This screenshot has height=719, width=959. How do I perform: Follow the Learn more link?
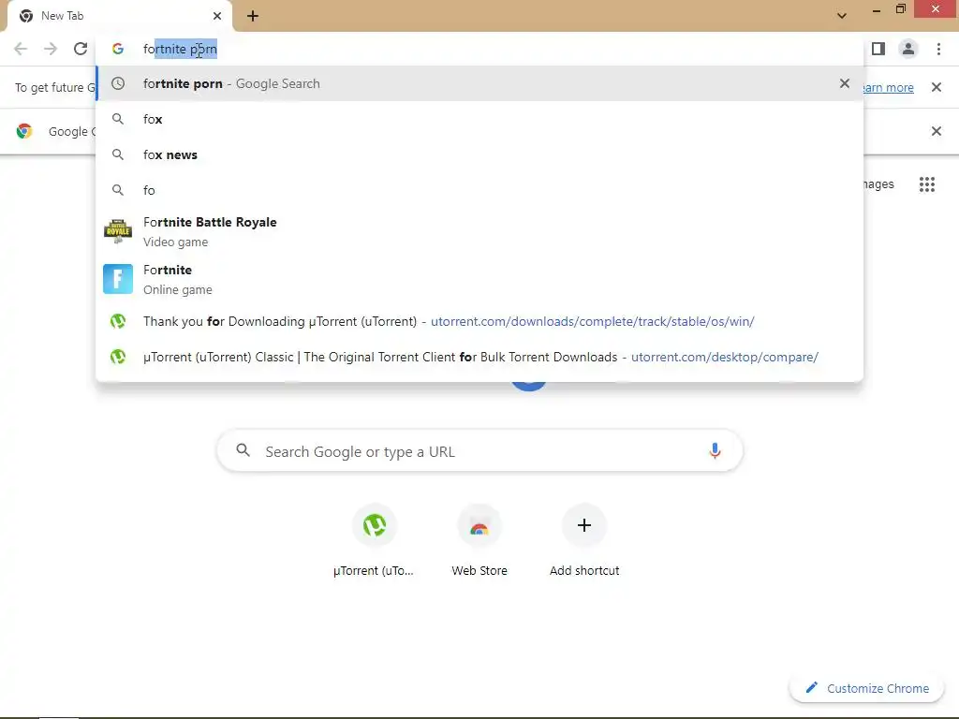click(x=888, y=87)
